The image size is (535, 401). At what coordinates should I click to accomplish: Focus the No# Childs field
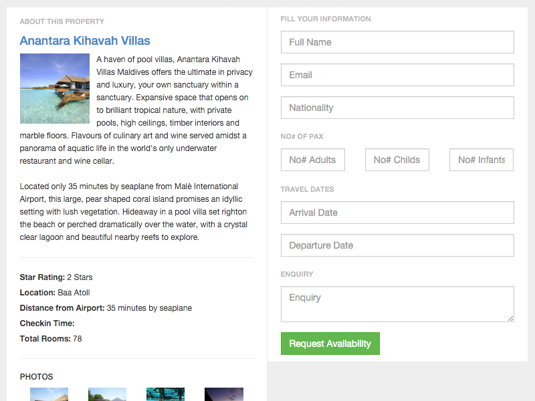pyautogui.click(x=397, y=160)
